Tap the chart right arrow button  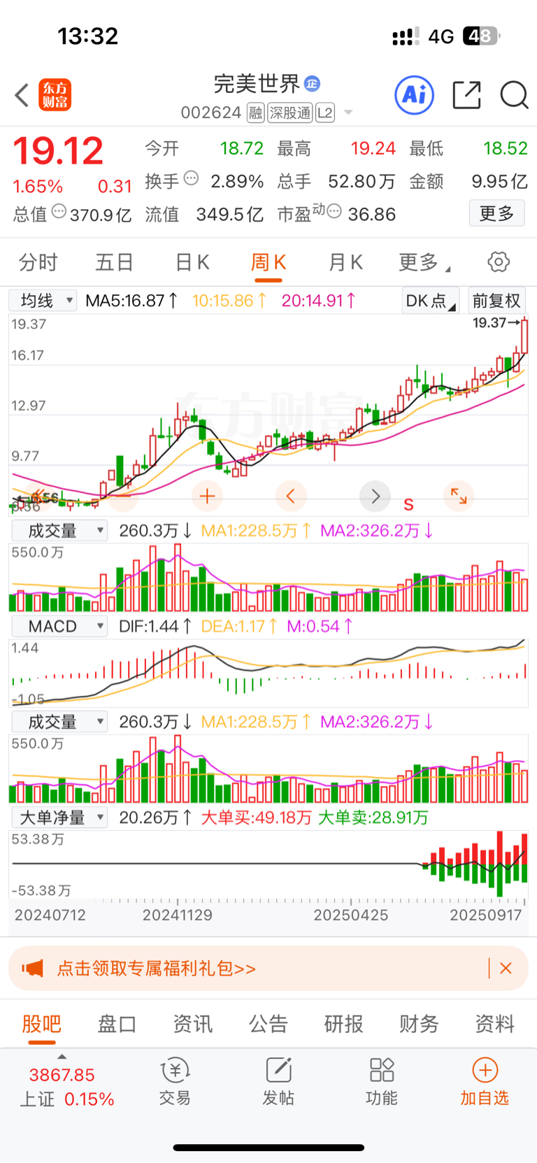pos(375,497)
